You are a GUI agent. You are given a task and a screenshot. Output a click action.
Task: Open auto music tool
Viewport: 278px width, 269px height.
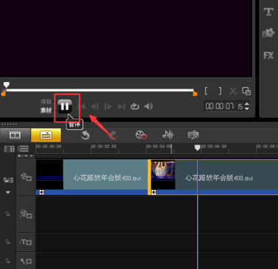(x=193, y=135)
